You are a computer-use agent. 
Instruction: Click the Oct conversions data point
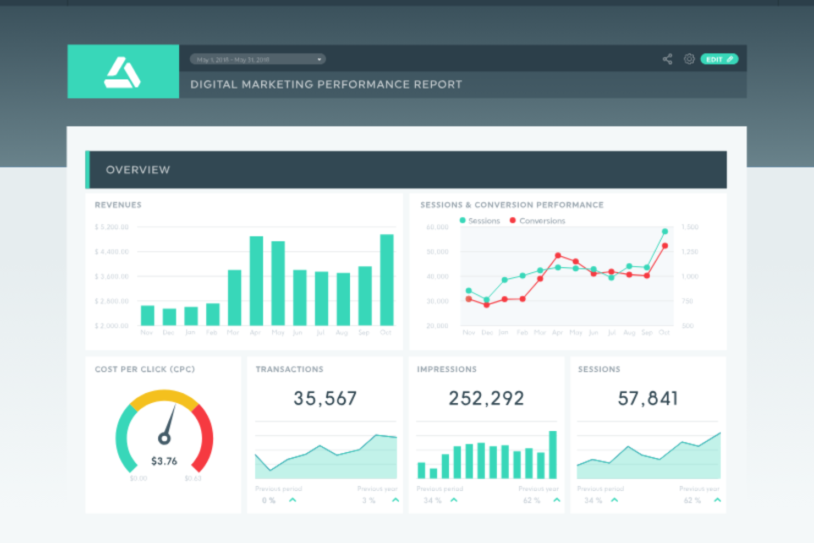[x=665, y=246]
